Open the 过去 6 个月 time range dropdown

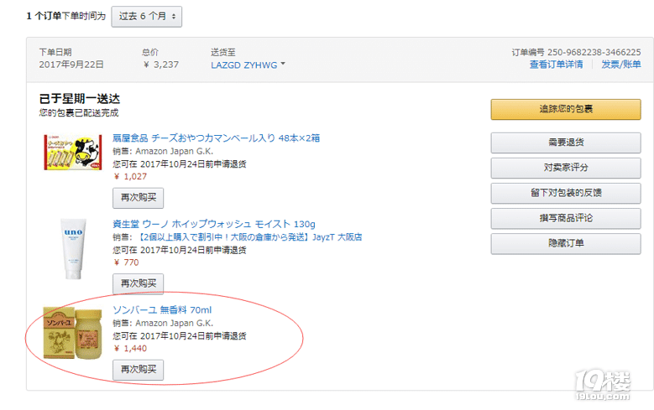[x=146, y=17]
